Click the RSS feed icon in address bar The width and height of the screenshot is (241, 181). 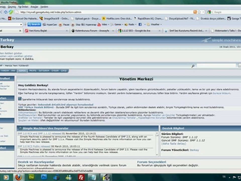pyautogui.click(x=195, y=12)
